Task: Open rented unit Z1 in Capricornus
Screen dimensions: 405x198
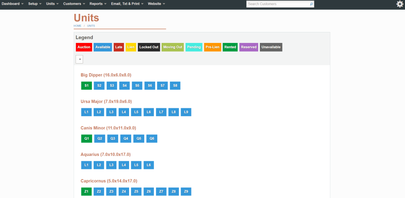Action: [86, 192]
